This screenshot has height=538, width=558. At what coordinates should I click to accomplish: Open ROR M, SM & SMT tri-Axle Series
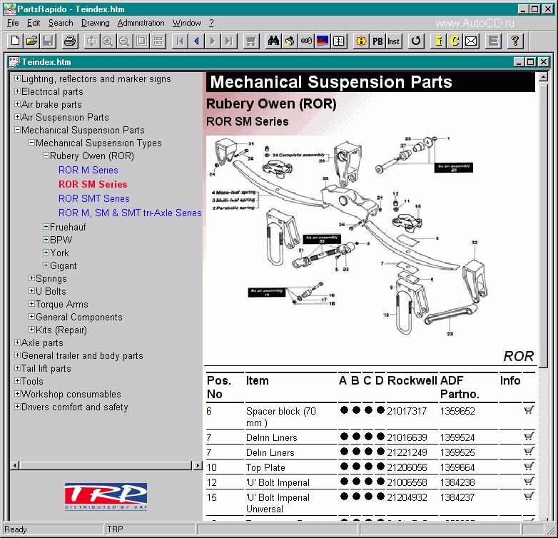click(130, 213)
